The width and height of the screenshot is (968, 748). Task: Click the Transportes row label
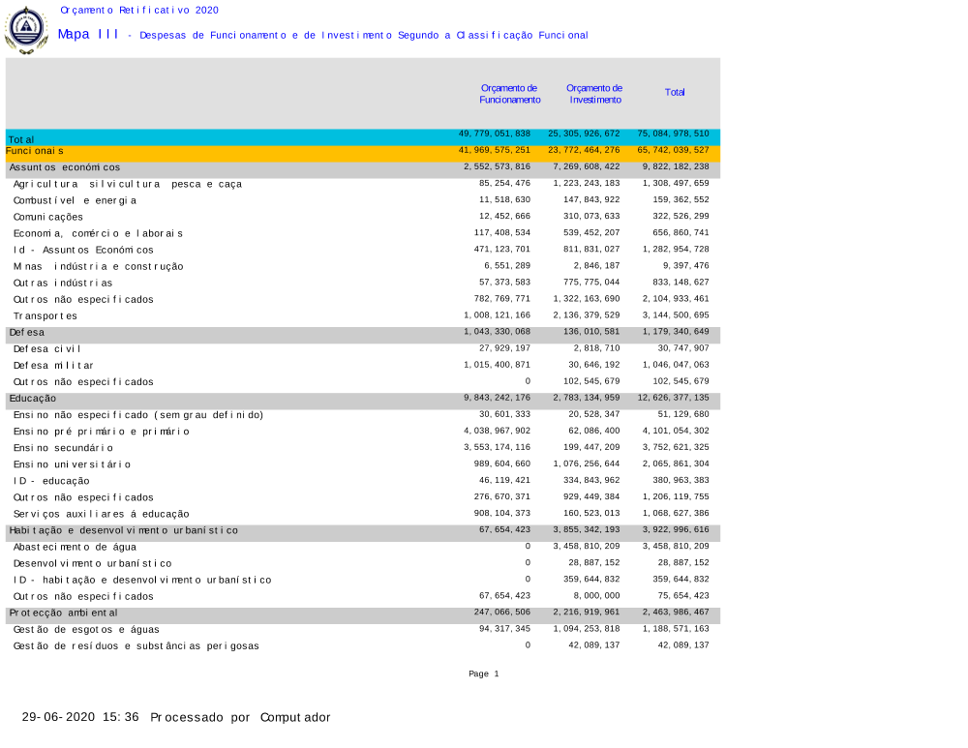click(45, 316)
